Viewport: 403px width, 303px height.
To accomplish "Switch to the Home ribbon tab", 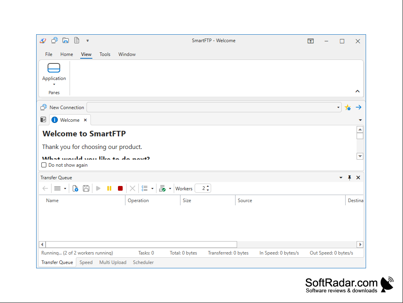I will (66, 54).
